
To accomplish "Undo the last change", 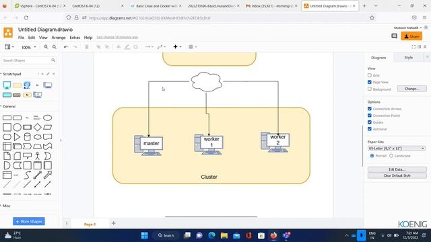I will (66, 47).
